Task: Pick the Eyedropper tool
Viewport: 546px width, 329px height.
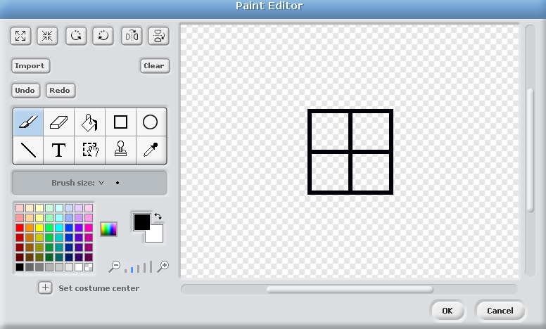Action: click(x=151, y=150)
